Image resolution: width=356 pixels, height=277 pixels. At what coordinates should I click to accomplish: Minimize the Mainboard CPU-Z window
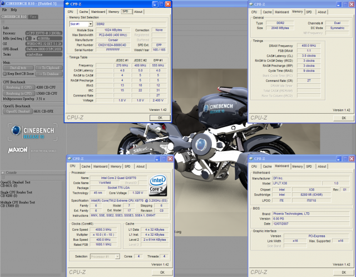pos(339,159)
